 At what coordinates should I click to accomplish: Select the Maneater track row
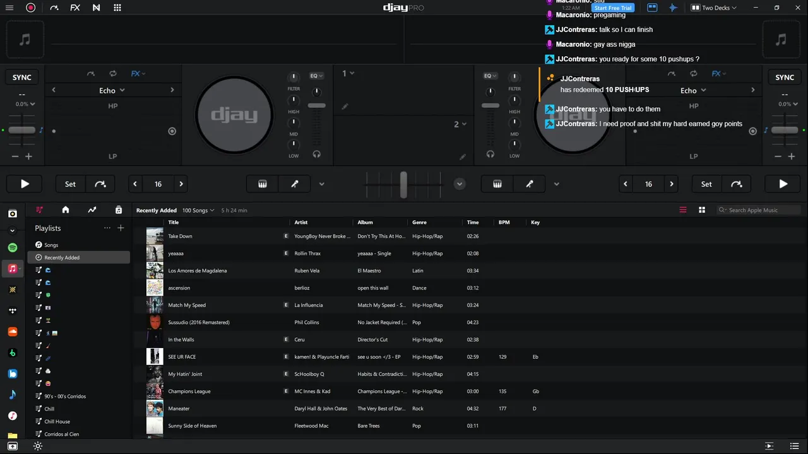(x=470, y=409)
